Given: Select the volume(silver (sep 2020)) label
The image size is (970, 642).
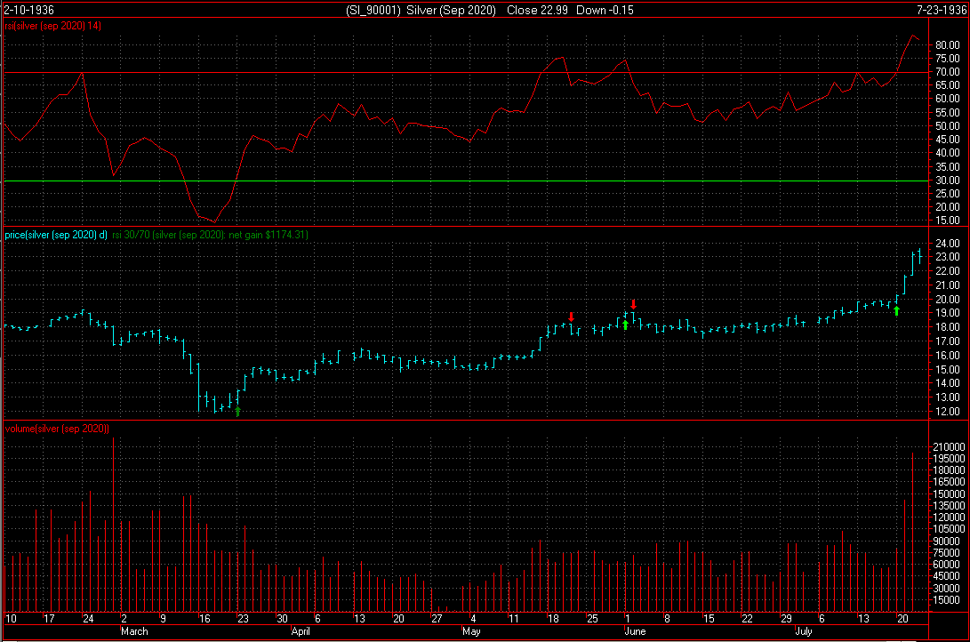Looking at the screenshot, I should (57, 429).
